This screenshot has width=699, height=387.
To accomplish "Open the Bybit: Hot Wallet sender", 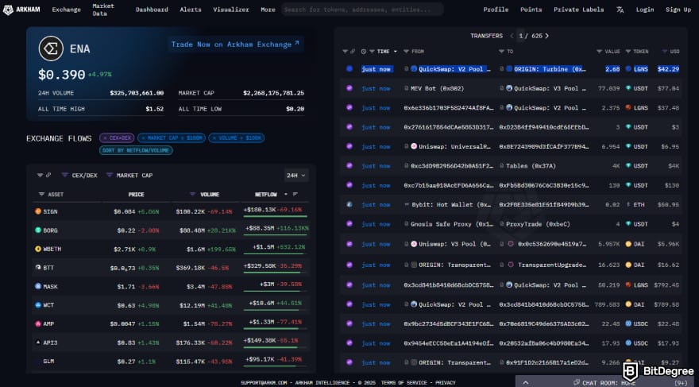I will pos(450,205).
